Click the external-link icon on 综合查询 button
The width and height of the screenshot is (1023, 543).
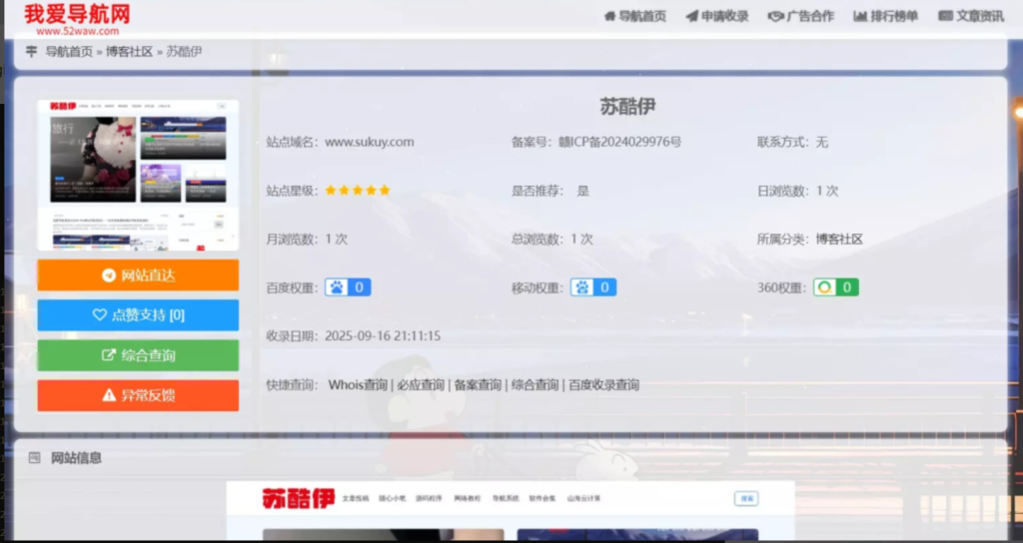click(109, 355)
